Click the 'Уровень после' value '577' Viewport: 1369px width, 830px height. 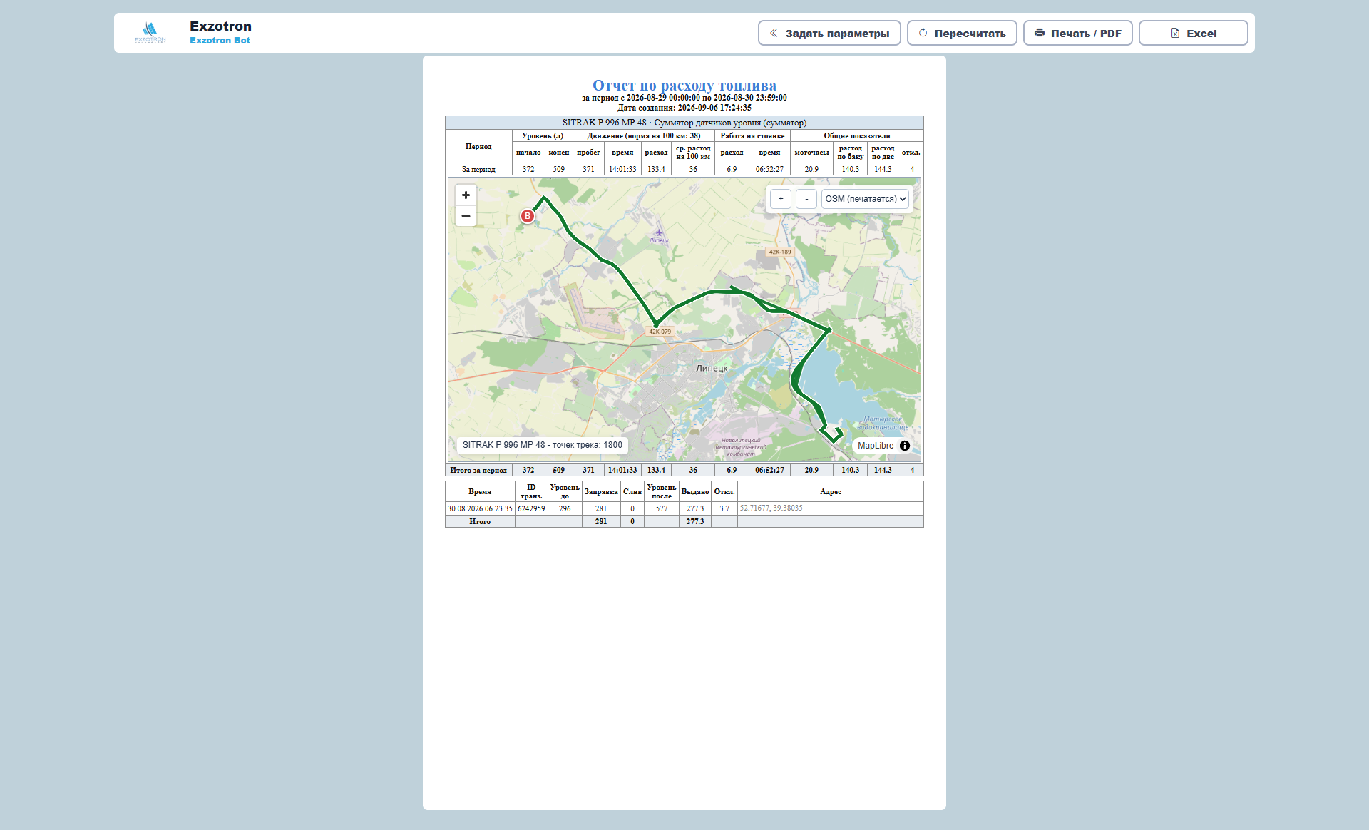[662, 508]
